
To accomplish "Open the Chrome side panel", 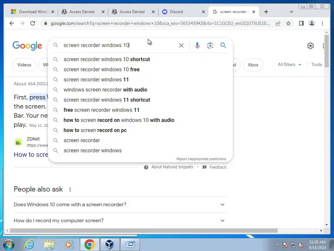I will point(301,23).
